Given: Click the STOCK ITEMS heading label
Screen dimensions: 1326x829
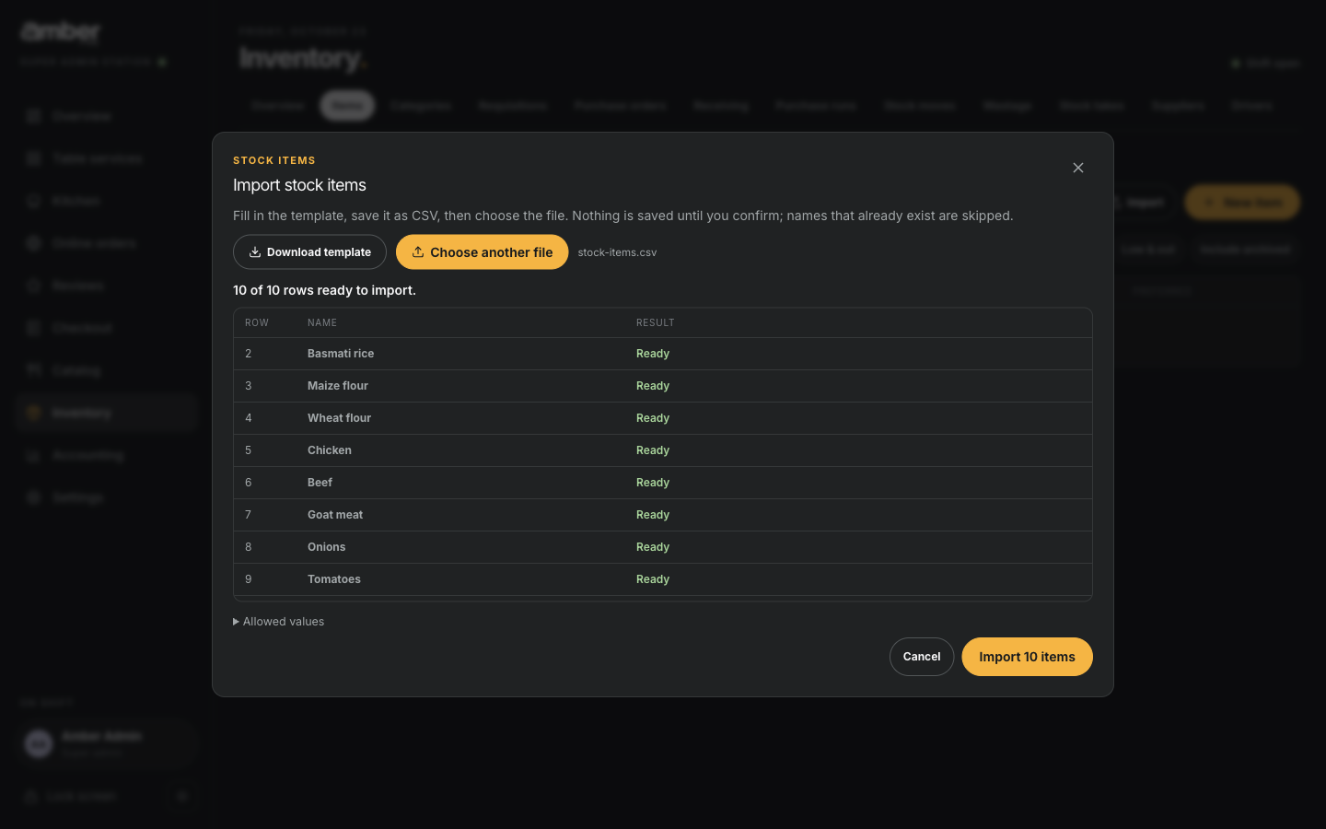Looking at the screenshot, I should [x=274, y=160].
